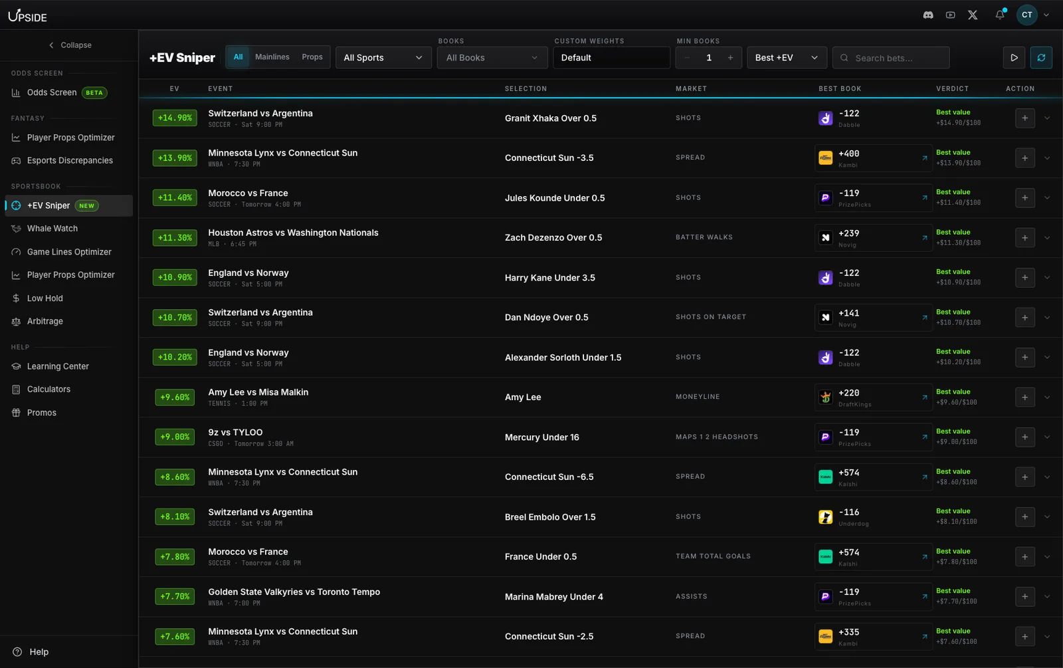This screenshot has height=668, width=1063.
Task: Sort by the EV column header
Action: pyautogui.click(x=174, y=88)
